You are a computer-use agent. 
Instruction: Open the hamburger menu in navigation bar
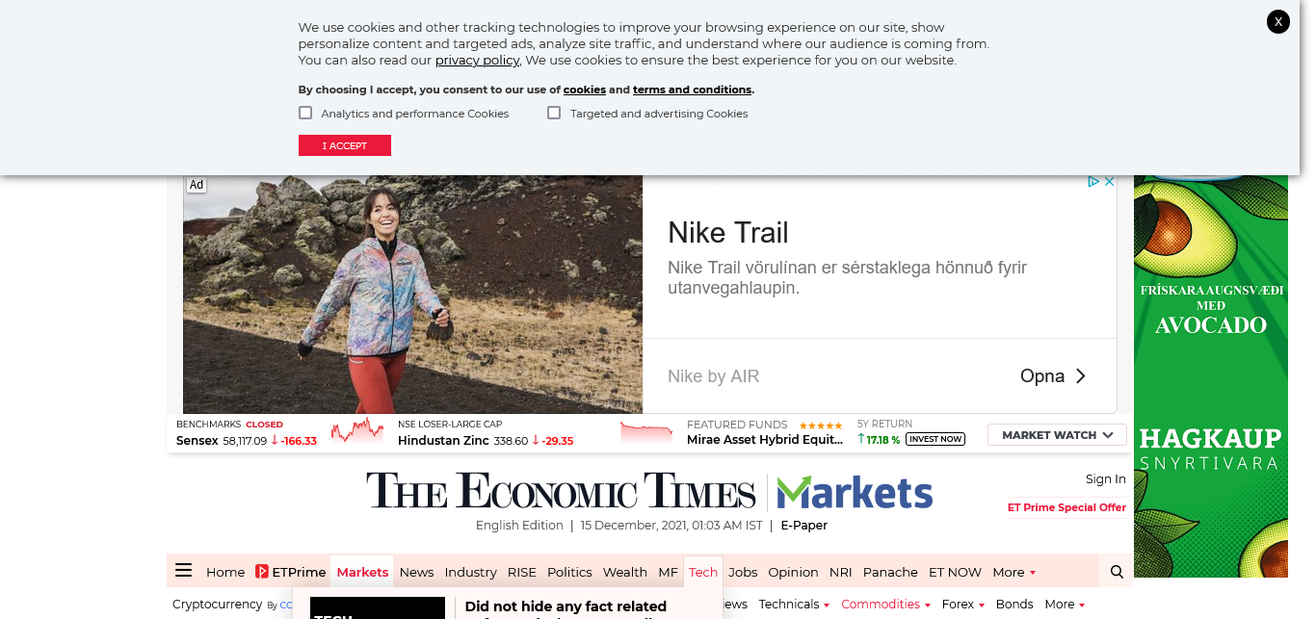click(x=183, y=571)
